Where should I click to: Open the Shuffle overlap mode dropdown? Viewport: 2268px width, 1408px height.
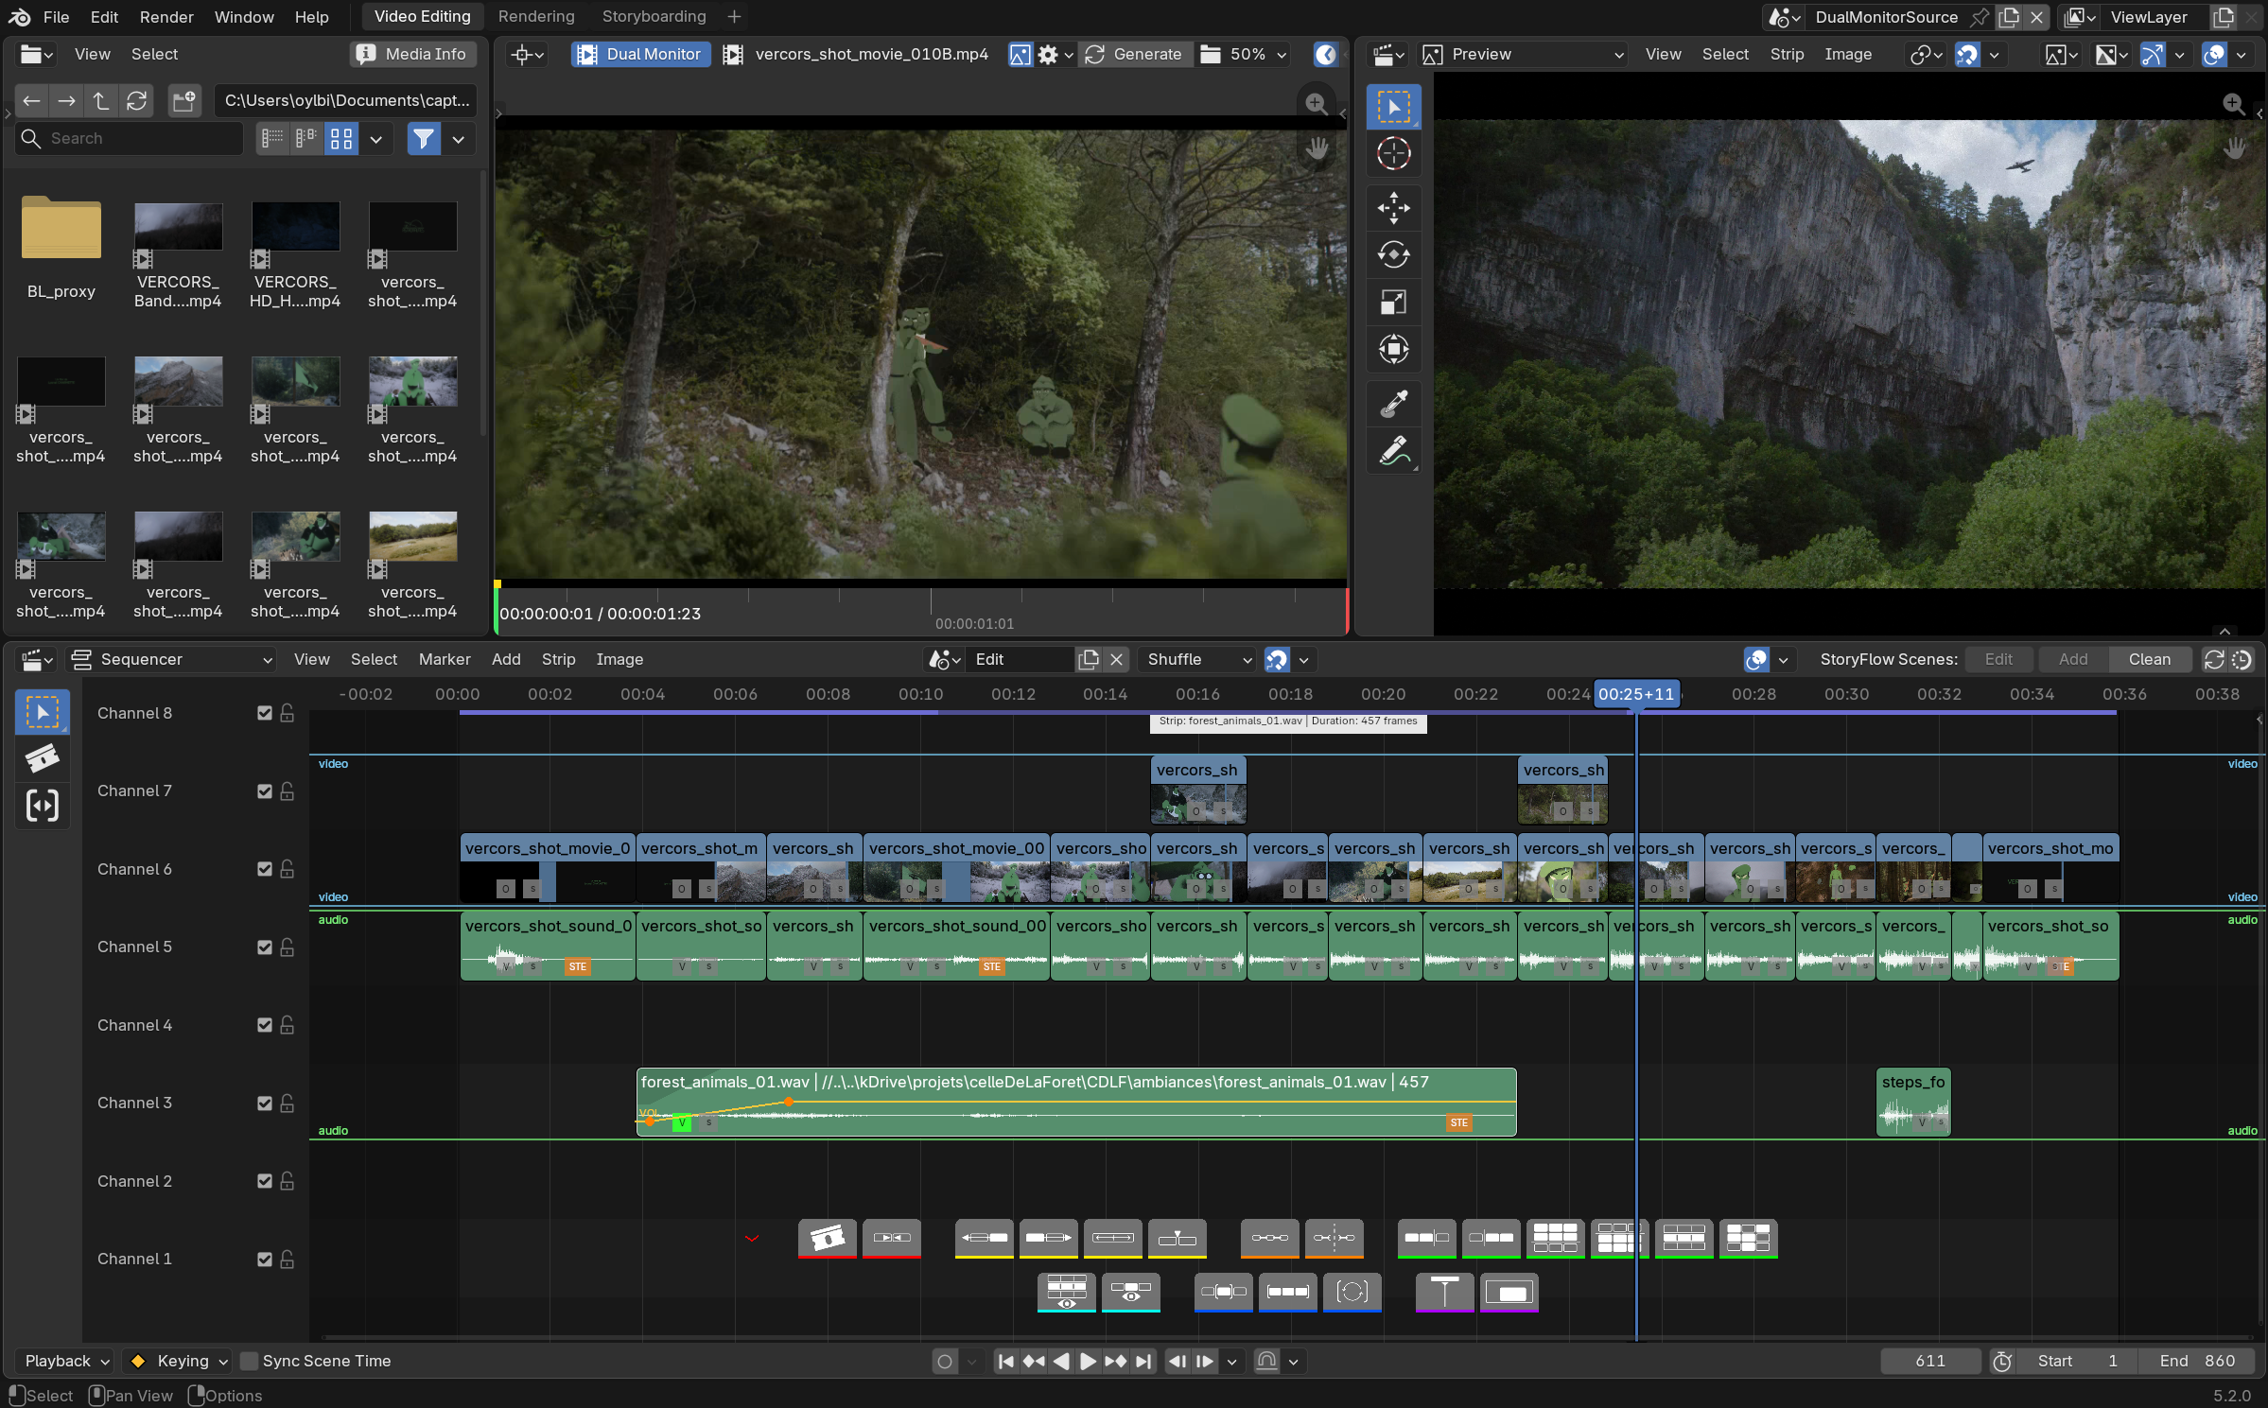point(1198,659)
